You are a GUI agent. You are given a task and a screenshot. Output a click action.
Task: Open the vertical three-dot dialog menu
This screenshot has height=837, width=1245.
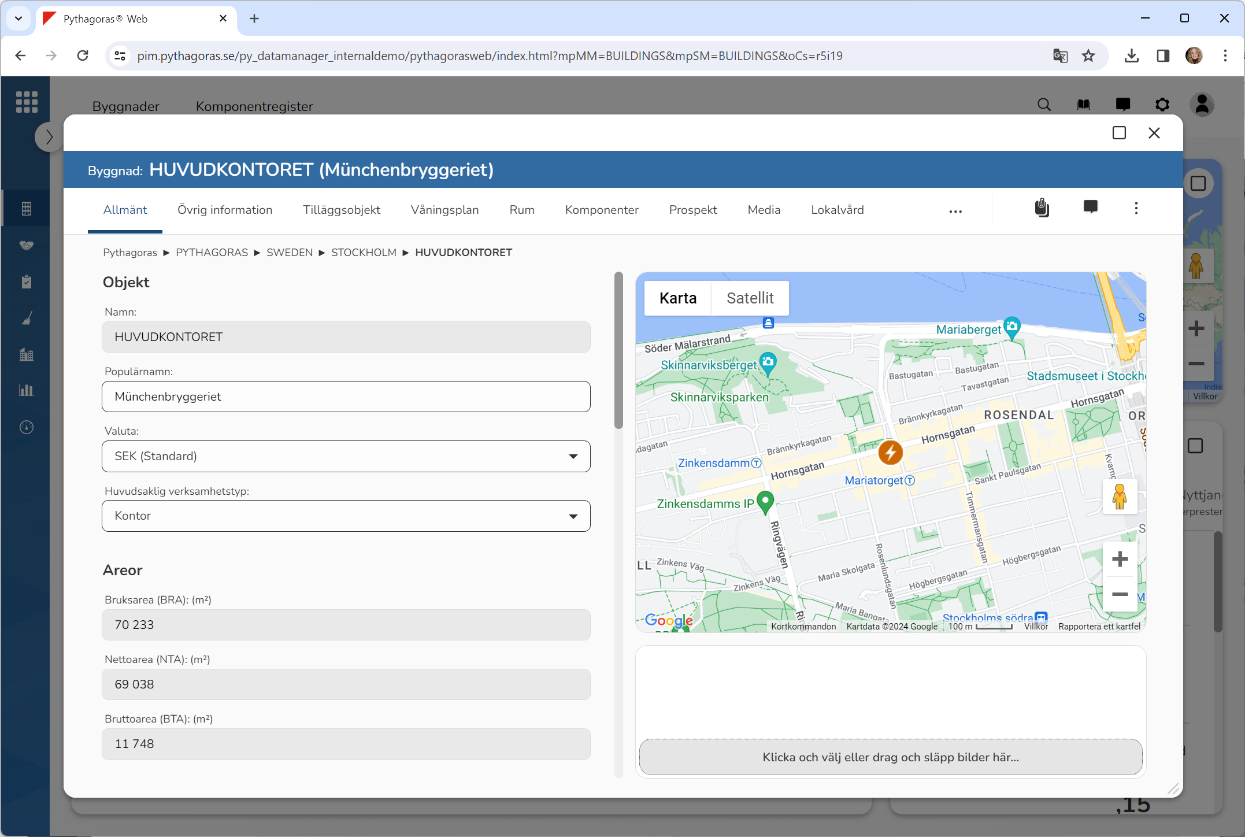point(1136,208)
